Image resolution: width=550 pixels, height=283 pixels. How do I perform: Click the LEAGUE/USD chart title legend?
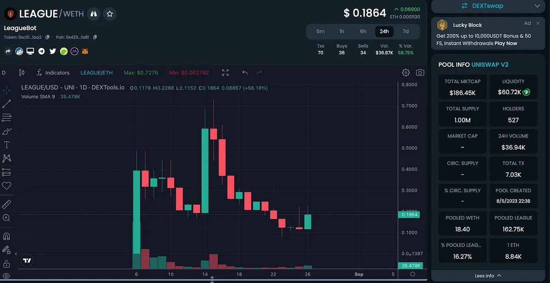[73, 88]
